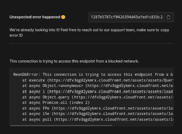Click the confused face emoji
Viewport: 182px width, 134px height.
[x=63, y=17]
